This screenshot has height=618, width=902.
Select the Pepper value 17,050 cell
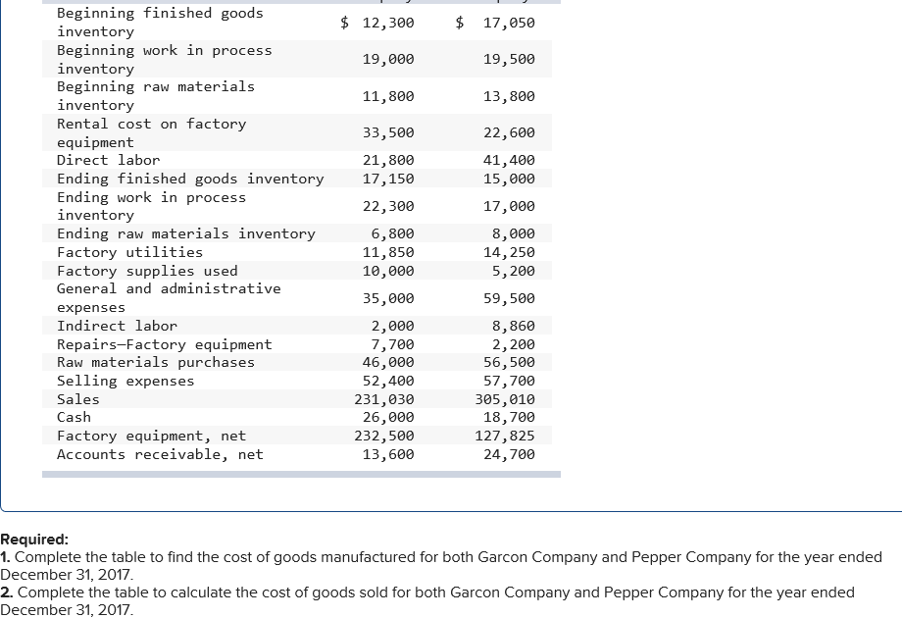[x=510, y=22]
